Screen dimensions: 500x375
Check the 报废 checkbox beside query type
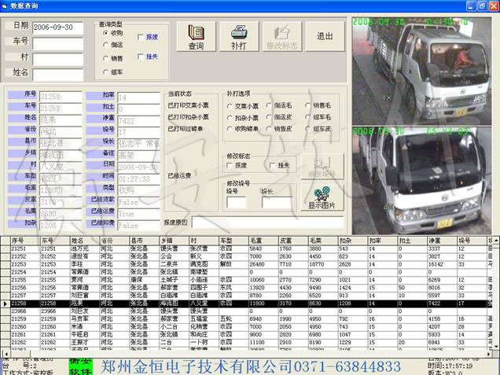click(142, 37)
